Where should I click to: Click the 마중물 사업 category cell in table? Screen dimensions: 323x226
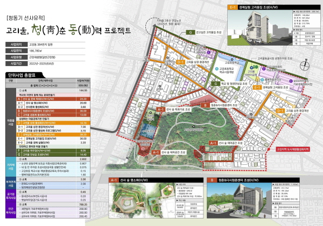click(10, 121)
